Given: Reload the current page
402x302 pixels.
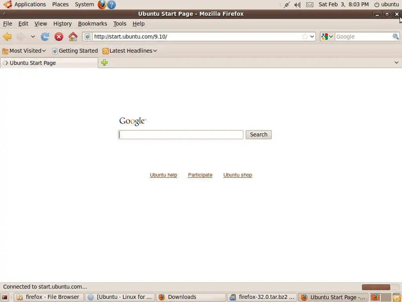Looking at the screenshot, I should coord(45,37).
